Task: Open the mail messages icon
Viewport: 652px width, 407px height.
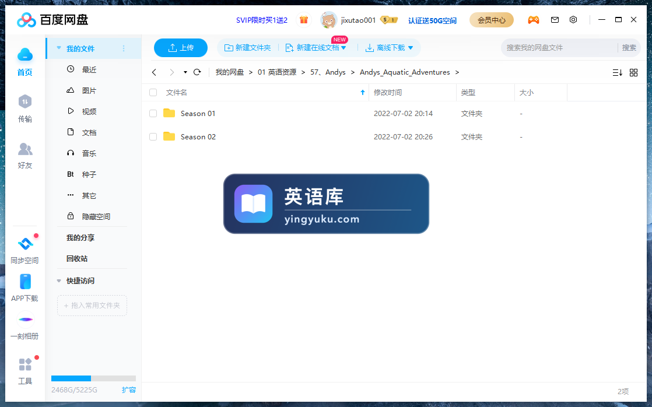Action: point(555,20)
